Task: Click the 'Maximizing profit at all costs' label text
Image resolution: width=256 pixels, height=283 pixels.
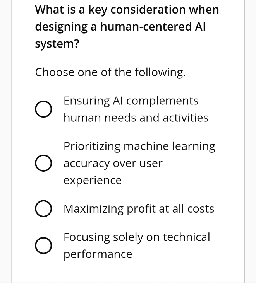Action: pos(139,209)
